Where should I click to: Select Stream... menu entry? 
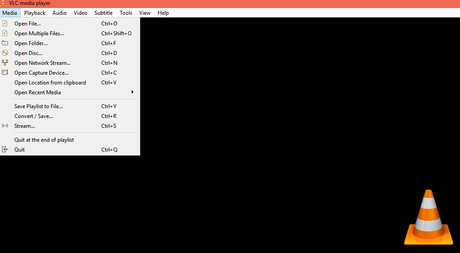click(x=70, y=126)
